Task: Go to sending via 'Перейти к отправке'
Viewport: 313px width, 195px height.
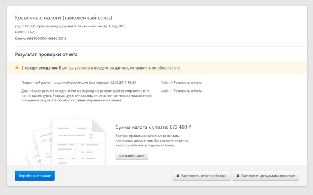Action: 35,176
